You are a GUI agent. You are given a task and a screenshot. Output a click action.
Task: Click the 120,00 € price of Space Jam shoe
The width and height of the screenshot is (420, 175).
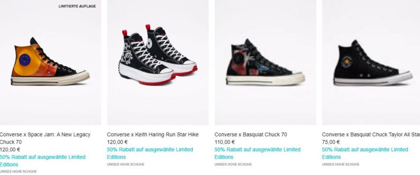[10, 150]
